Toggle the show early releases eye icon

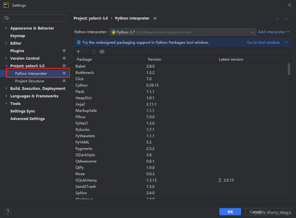click(x=102, y=52)
